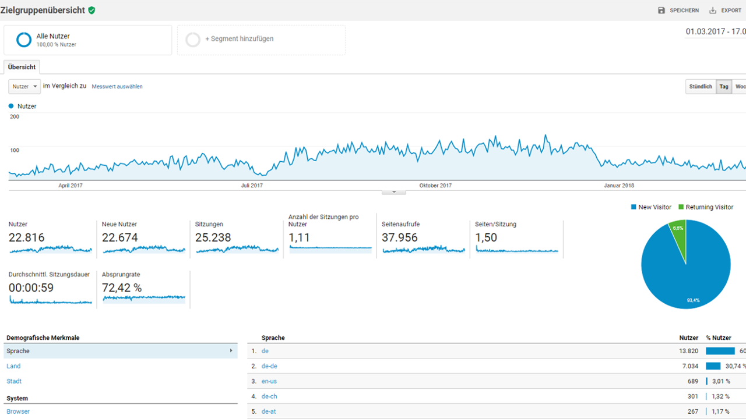
Task: Click the Nutzer 22.816 metric sparkline
Action: pos(51,249)
